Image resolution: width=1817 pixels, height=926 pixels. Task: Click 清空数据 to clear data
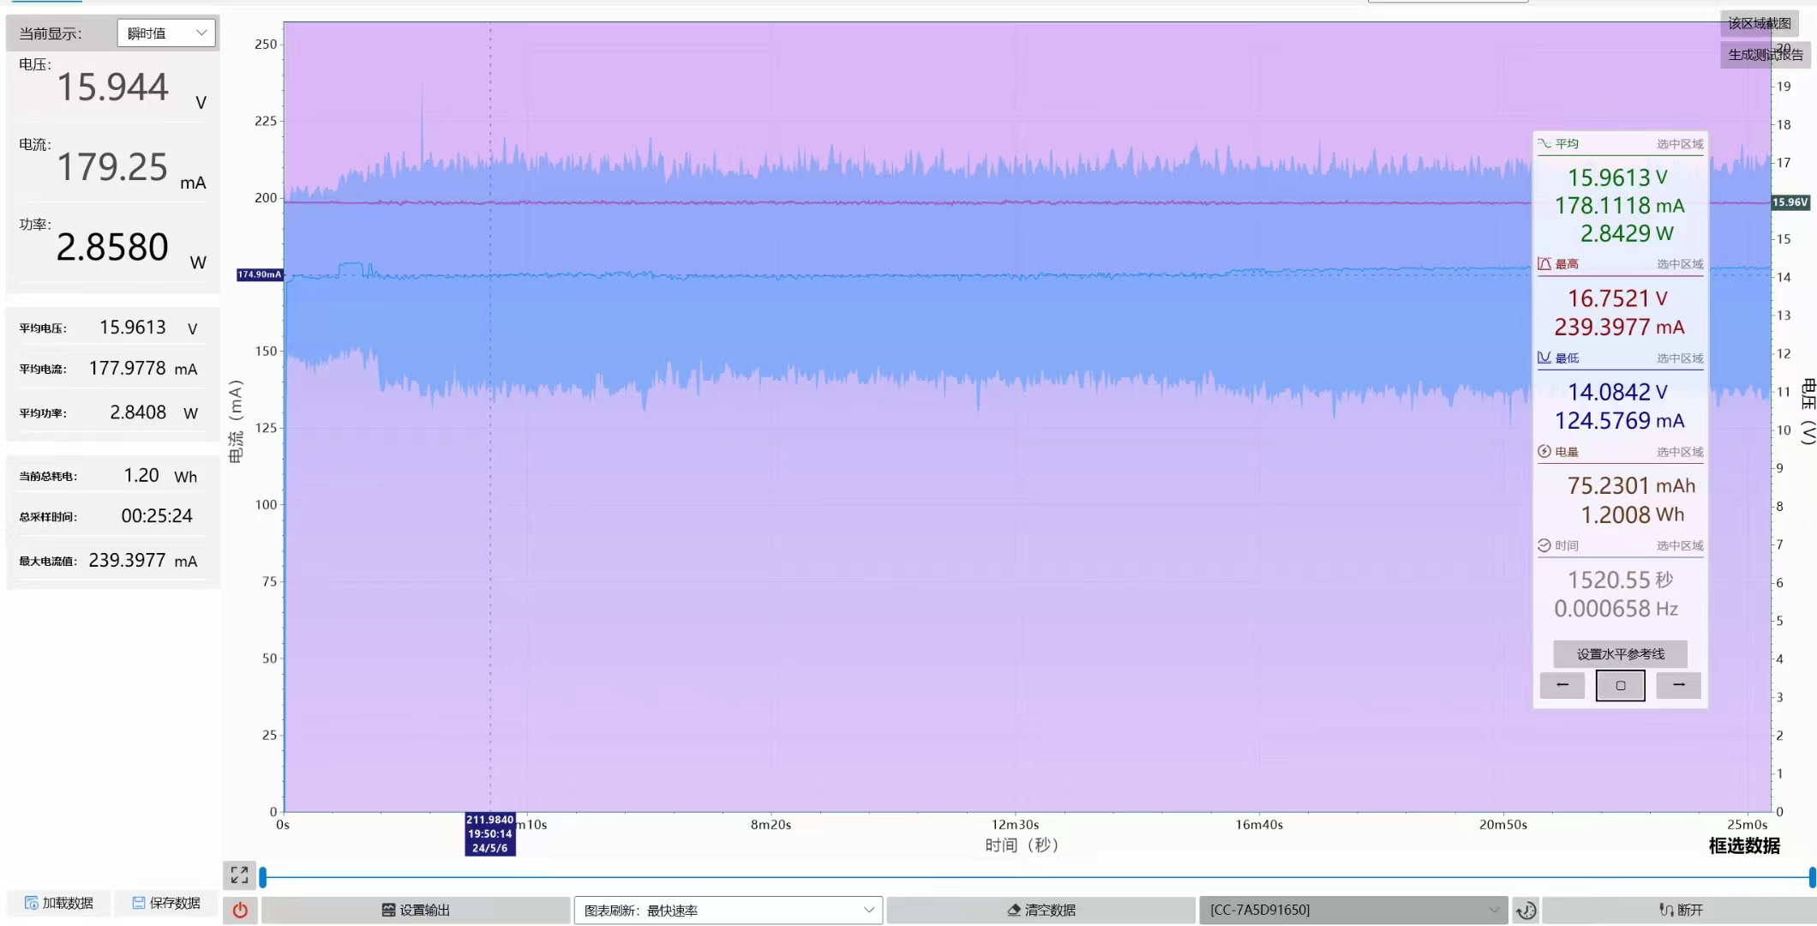click(x=1041, y=910)
